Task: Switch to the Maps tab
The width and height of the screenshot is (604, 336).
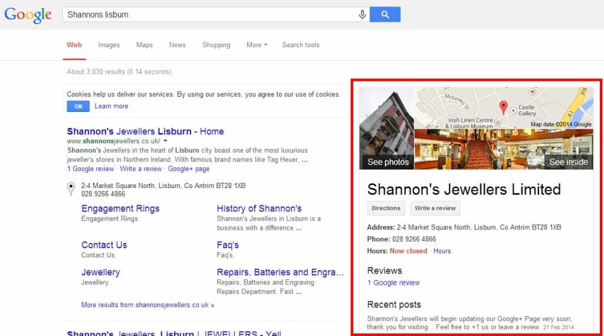Action: 145,45
